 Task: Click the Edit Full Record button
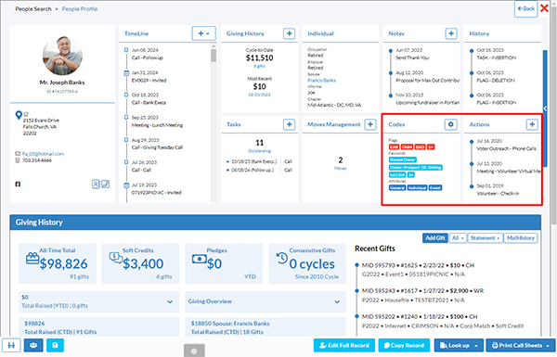pos(343,345)
